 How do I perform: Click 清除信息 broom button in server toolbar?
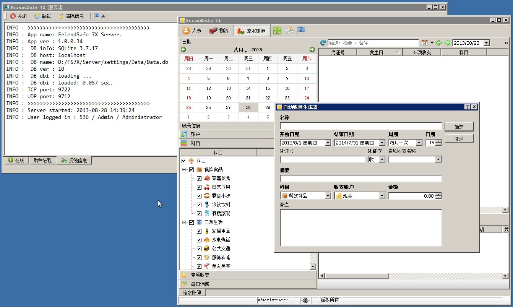pos(71,16)
